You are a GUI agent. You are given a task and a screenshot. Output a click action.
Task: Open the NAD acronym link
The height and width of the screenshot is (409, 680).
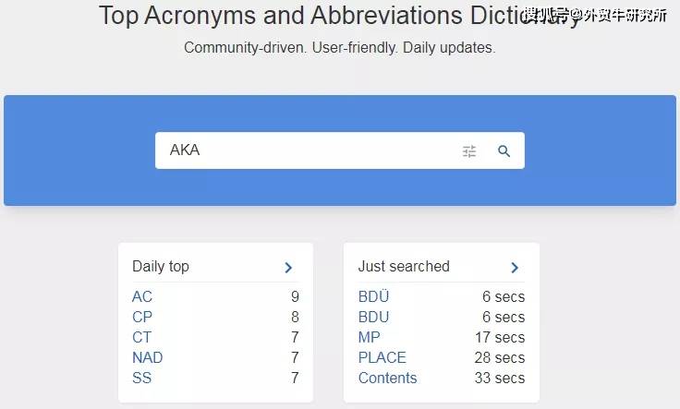point(148,358)
